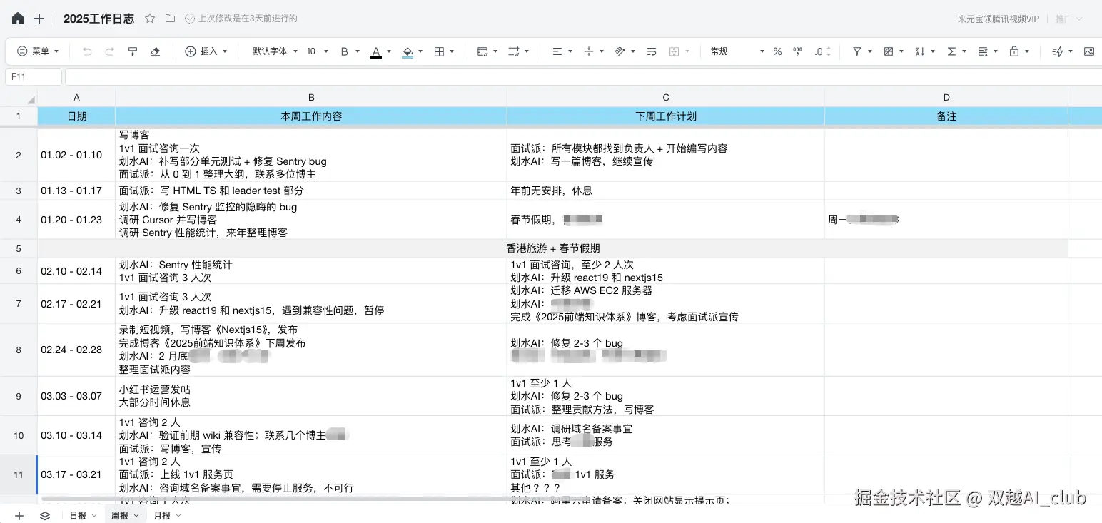Viewport: 1102px width, 523px height.
Task: Redo the last action
Action: (x=109, y=51)
